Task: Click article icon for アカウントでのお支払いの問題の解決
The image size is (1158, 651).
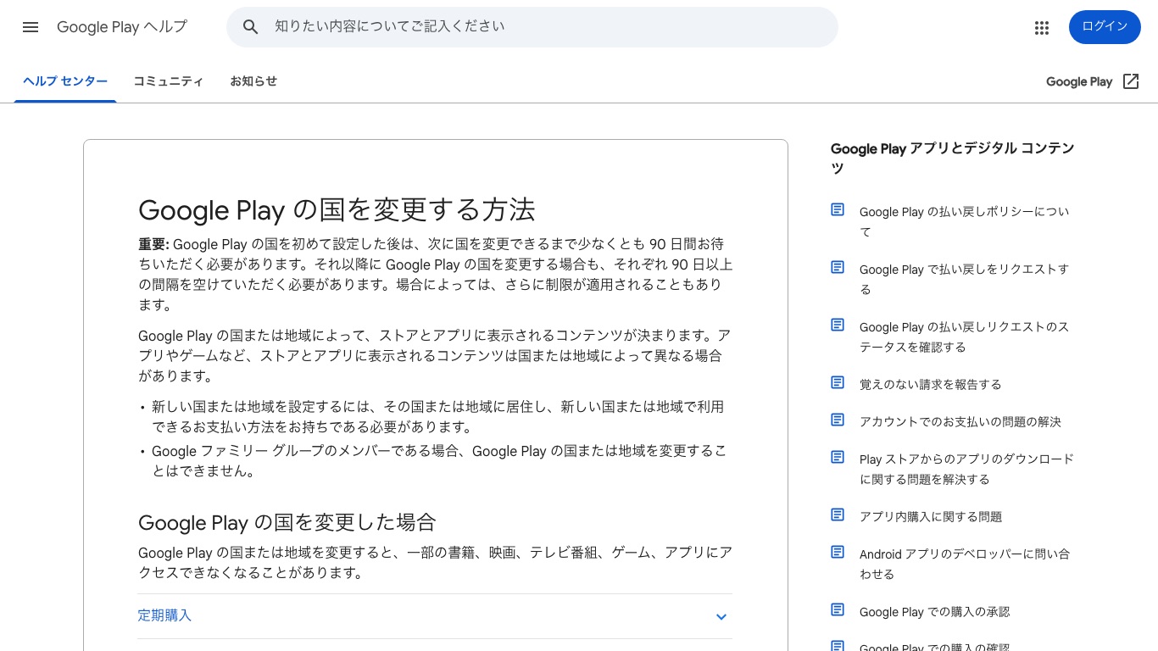Action: 838,420
